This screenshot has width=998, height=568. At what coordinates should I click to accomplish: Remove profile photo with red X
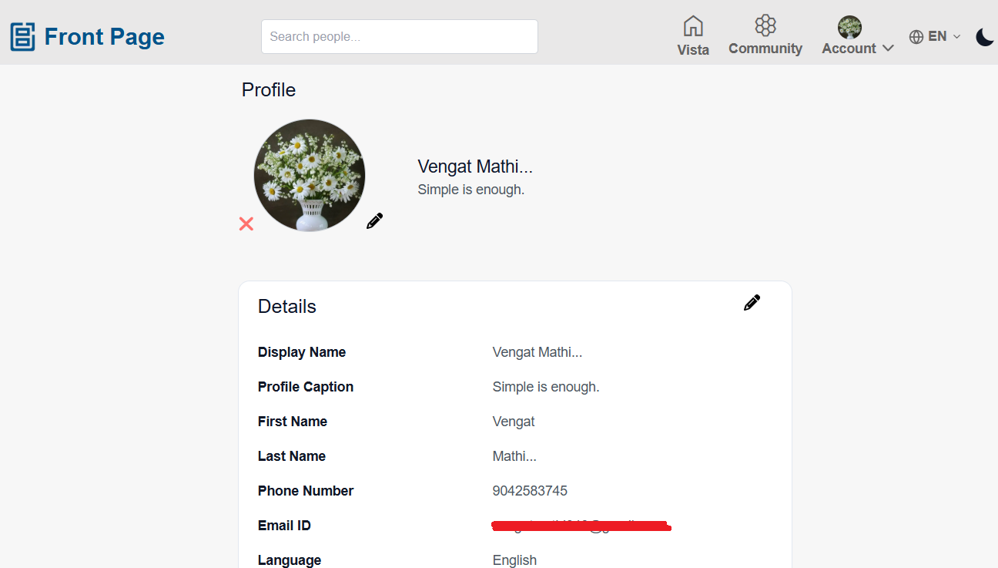point(246,224)
